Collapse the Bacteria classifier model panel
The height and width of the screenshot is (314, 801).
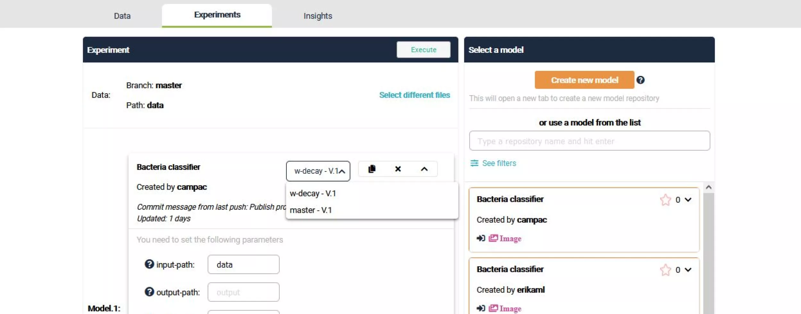coord(424,169)
